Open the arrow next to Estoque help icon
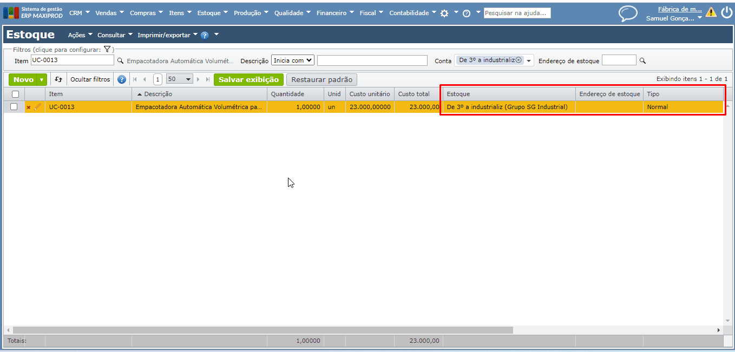 pos(216,35)
